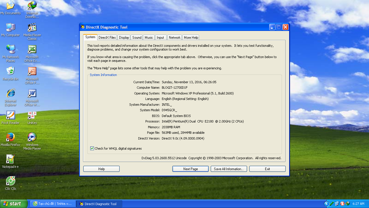Open the Start menu

point(13,204)
